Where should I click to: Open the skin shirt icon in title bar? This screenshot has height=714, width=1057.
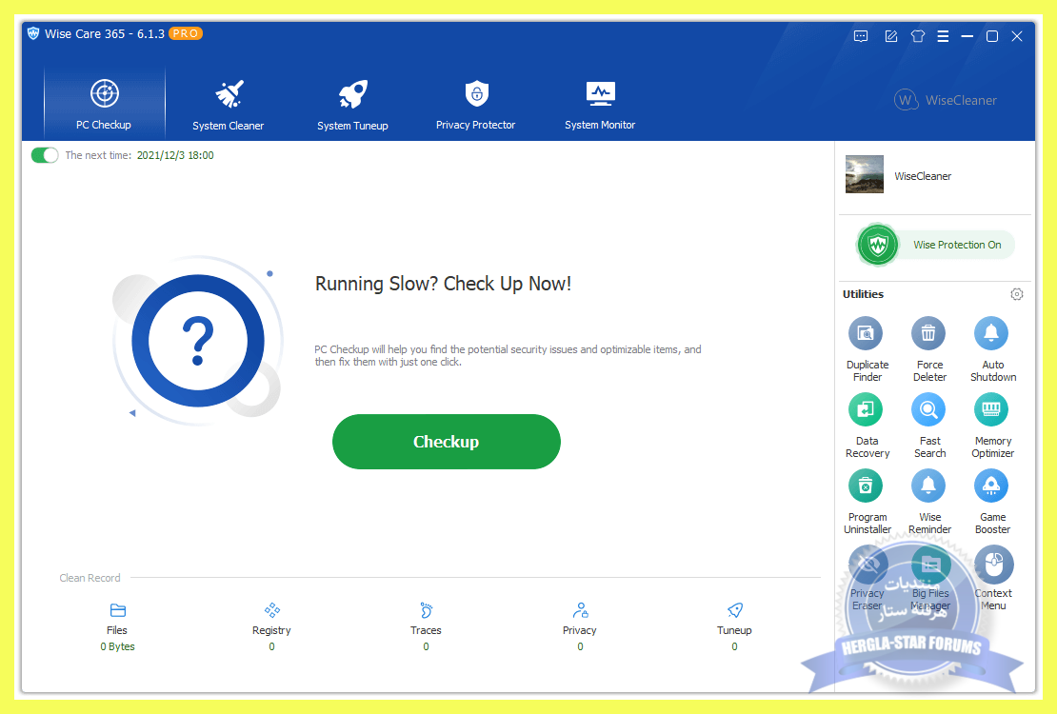pos(917,36)
